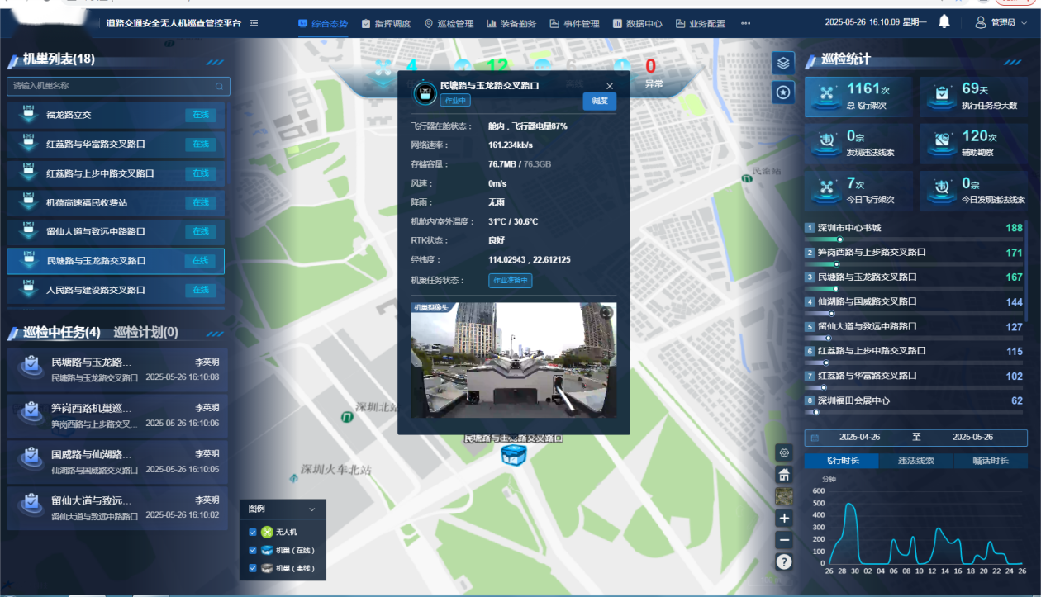Open map settings gear icon
1041x597 pixels.
[x=784, y=452]
